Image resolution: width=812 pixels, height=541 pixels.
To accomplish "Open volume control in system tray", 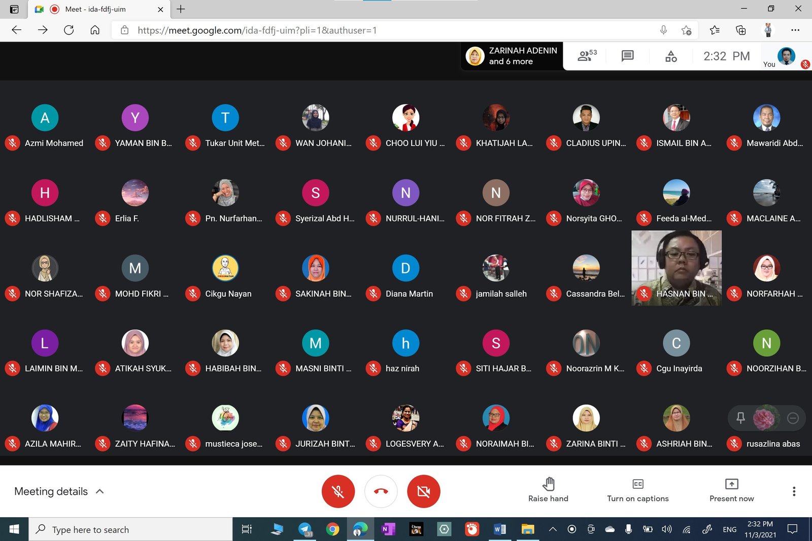I will [x=666, y=529].
